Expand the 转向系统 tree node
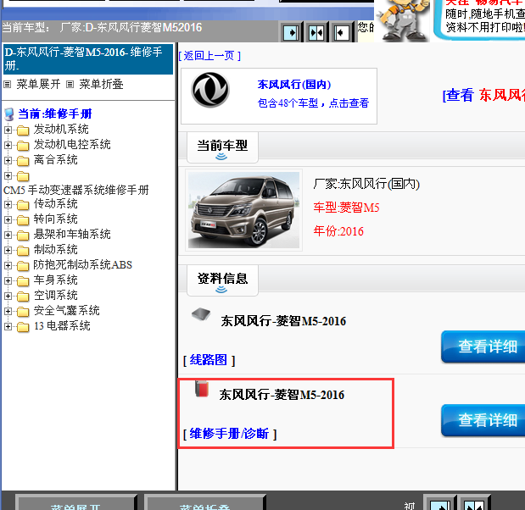This screenshot has height=510, width=525. click(x=8, y=220)
